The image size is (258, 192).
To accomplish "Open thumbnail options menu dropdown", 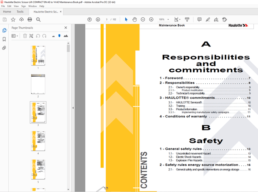I will tap(15, 36).
